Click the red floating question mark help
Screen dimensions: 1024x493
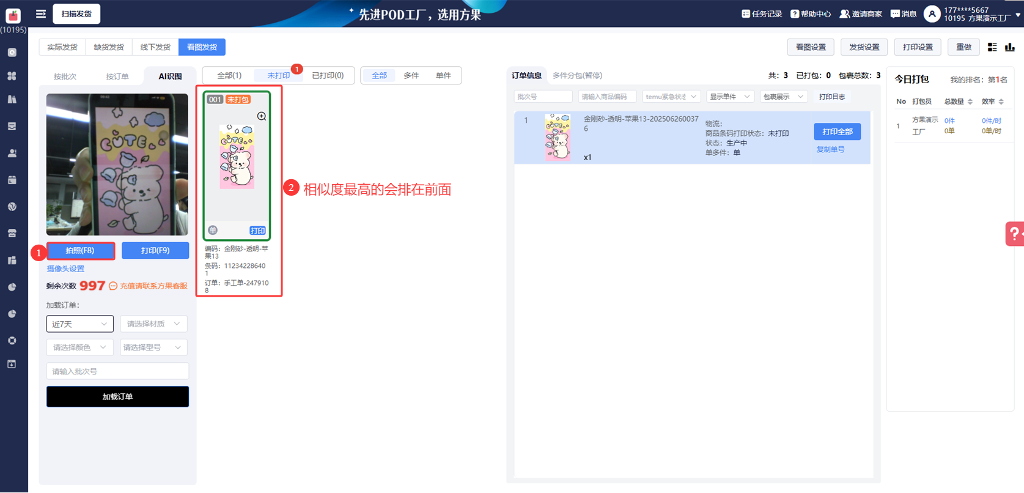coord(1015,234)
